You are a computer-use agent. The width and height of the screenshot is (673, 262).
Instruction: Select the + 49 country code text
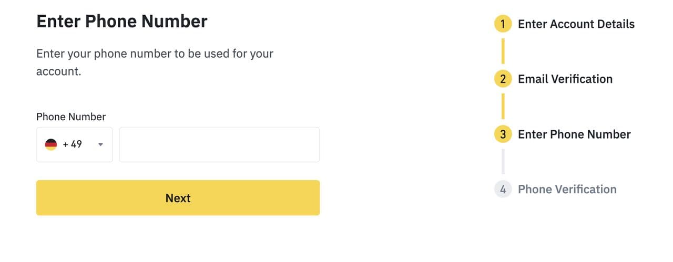[x=73, y=144]
